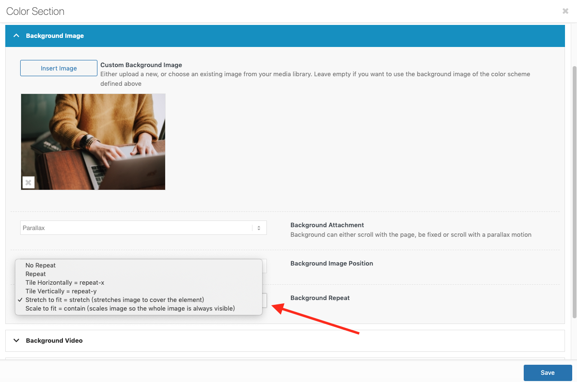Click the Custom Background Image heading
This screenshot has width=577, height=382.
[141, 65]
